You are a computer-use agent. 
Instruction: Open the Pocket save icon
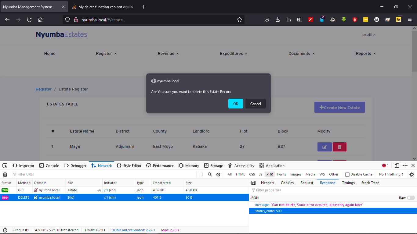point(267,19)
